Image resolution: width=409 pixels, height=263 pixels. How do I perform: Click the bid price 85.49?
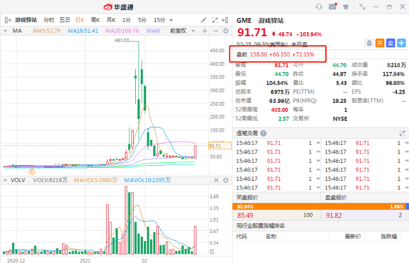click(x=245, y=215)
